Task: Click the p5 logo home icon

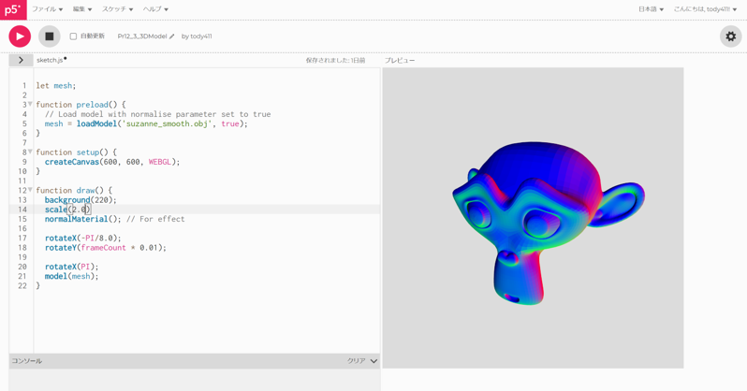Action: point(13,9)
